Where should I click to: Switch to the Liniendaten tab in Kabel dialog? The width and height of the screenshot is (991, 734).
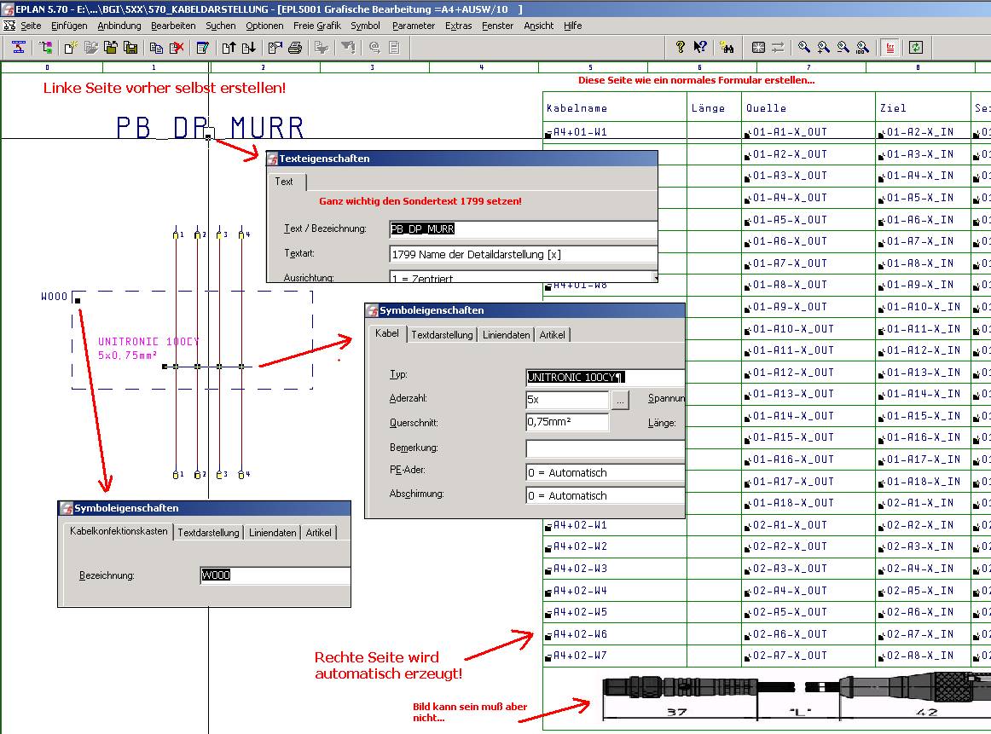point(506,335)
